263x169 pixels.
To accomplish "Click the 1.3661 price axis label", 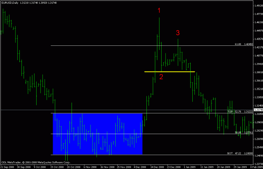I will (259, 81).
